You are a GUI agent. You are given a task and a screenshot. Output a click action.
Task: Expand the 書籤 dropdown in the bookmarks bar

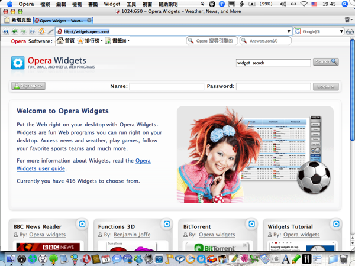coord(128,41)
